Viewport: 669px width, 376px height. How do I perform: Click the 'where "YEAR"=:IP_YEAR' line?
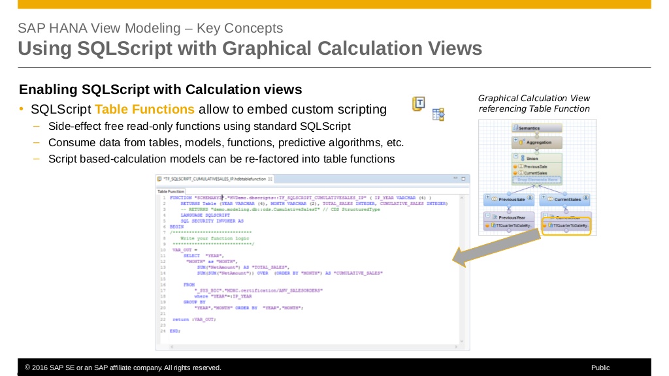coord(223,296)
